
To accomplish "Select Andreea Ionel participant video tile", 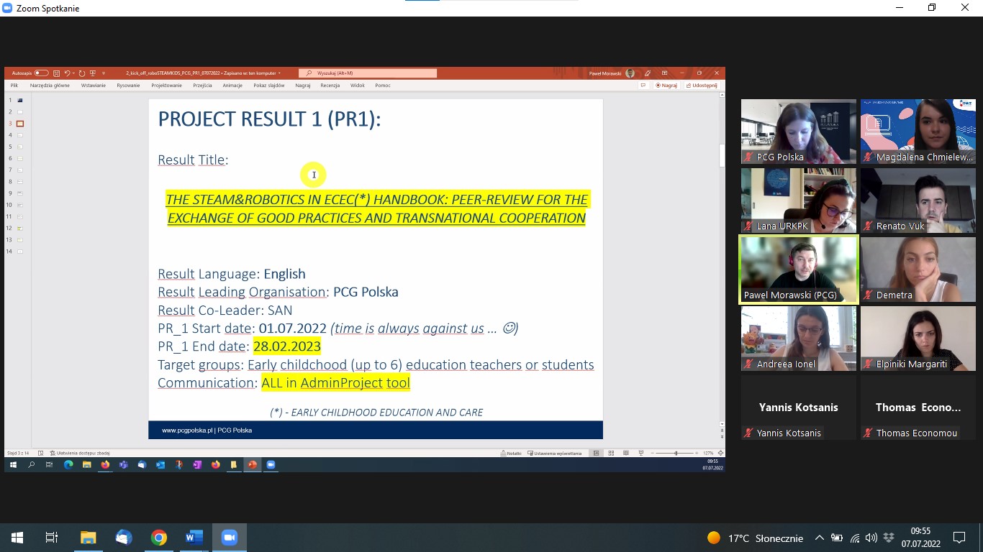I will [x=799, y=339].
